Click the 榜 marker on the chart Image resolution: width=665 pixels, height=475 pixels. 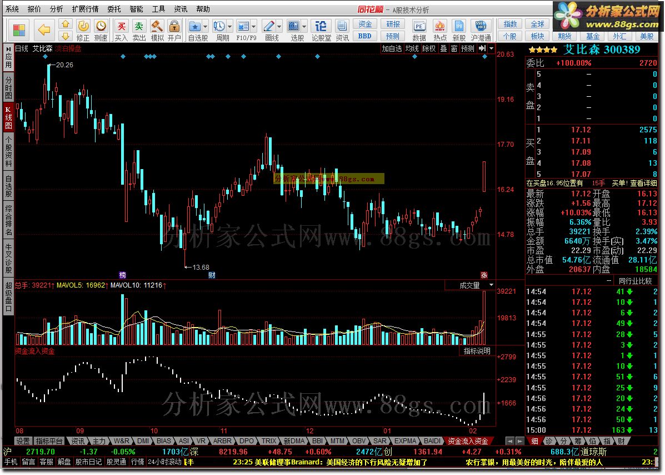point(123,275)
